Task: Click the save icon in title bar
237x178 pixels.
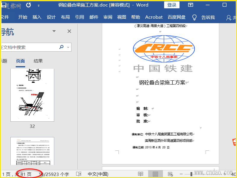Action: click(x=4, y=5)
